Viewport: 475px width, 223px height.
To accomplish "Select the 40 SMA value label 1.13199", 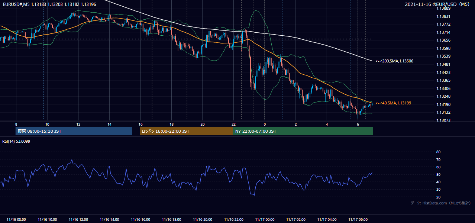I will (x=393, y=103).
